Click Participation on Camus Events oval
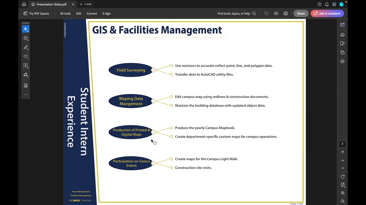Viewport: 366px width, 205px height. (131, 163)
